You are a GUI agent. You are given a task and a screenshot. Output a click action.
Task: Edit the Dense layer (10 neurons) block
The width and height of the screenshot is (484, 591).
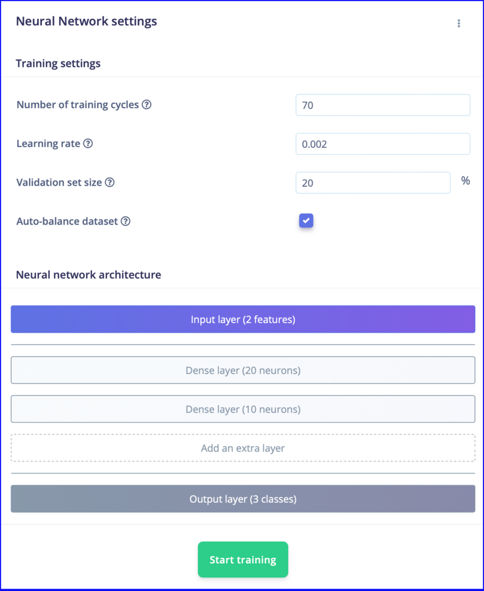click(243, 409)
